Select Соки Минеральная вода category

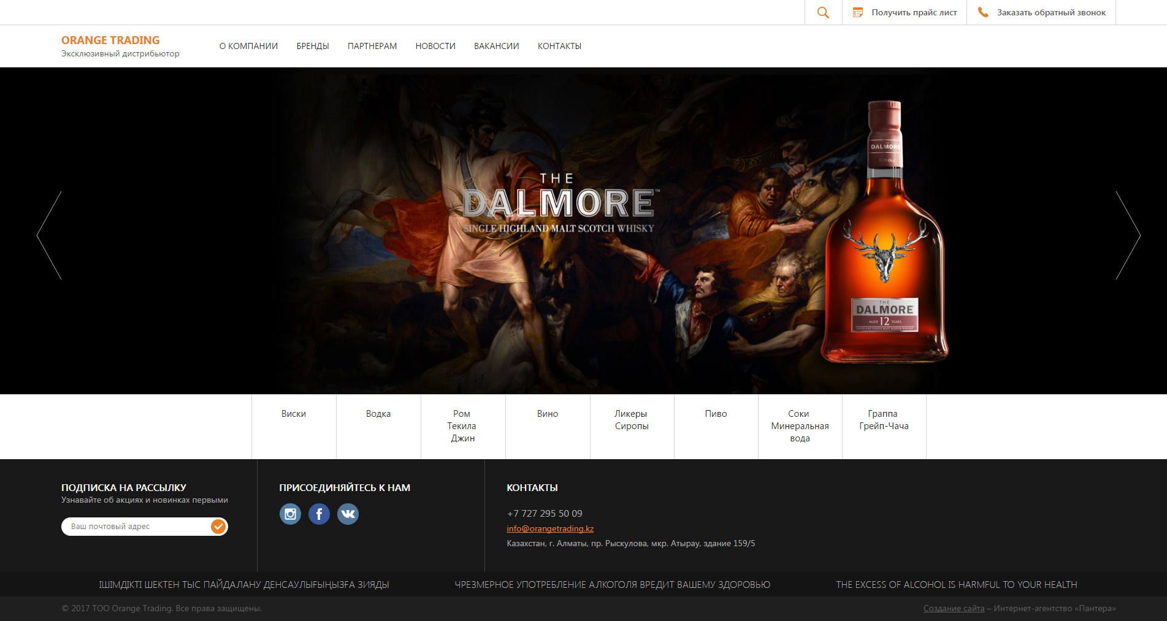pos(800,426)
